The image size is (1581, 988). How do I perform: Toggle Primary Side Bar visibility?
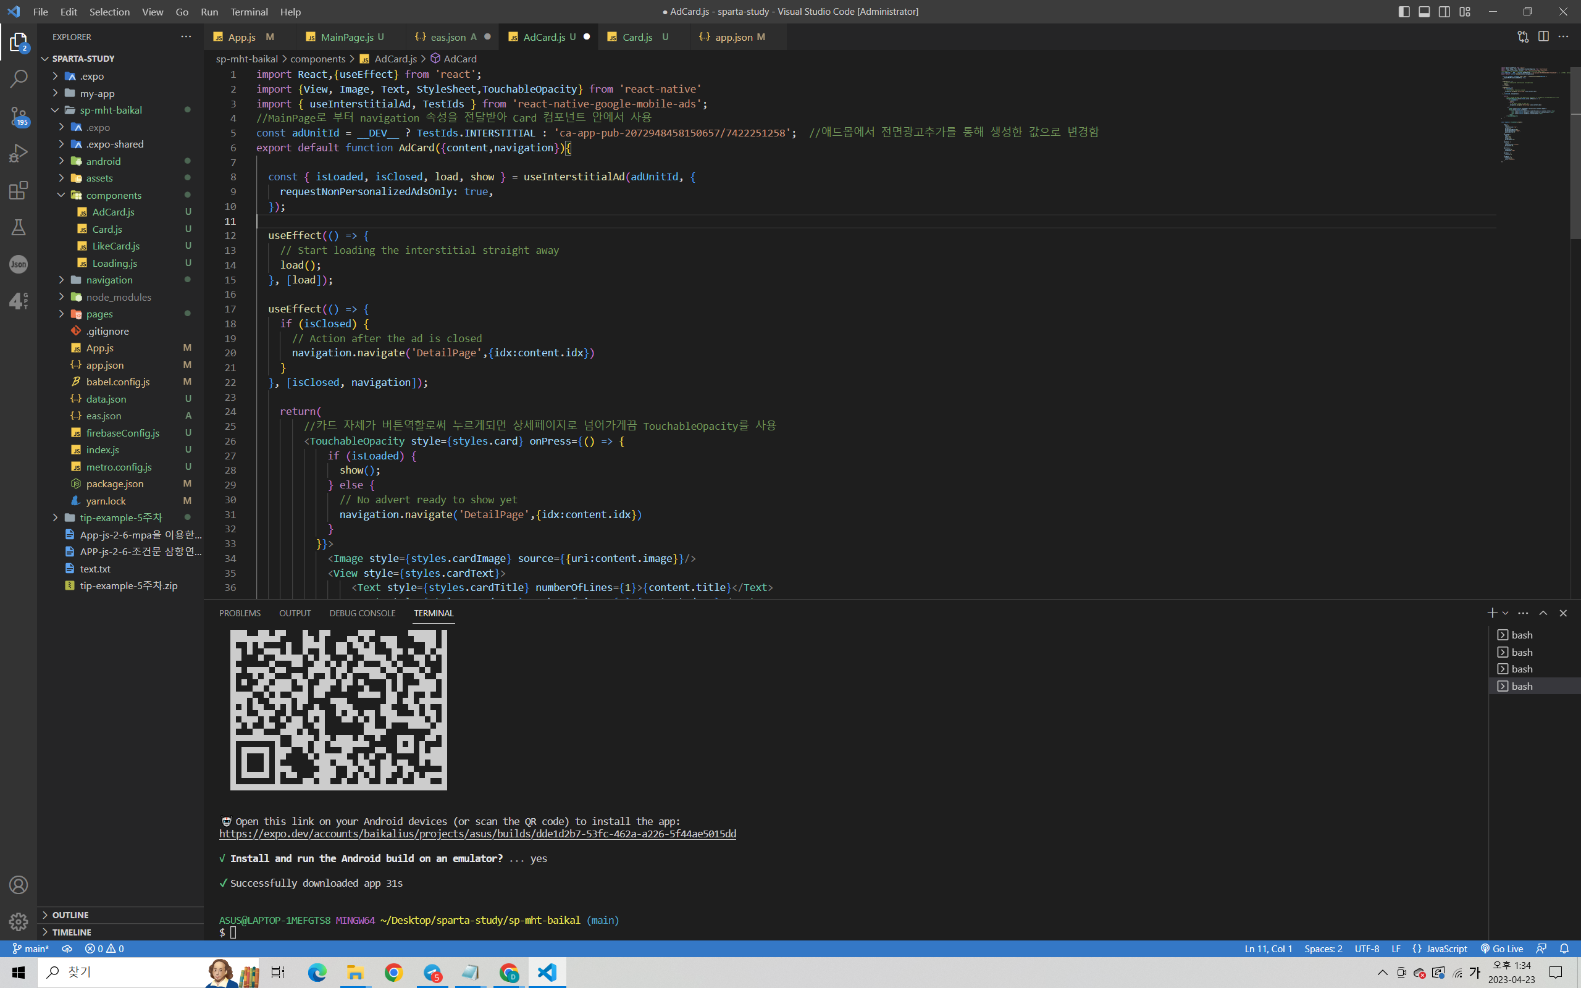1404,12
